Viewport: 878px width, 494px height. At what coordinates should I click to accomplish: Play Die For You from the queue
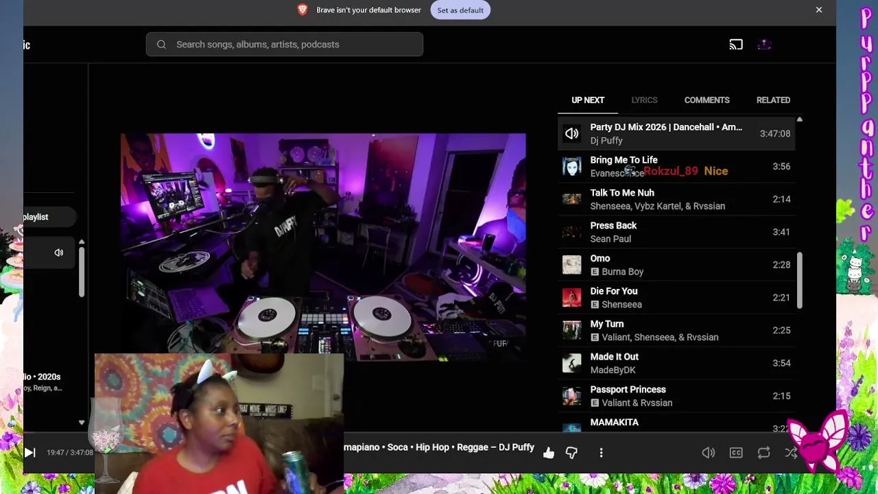tap(676, 298)
